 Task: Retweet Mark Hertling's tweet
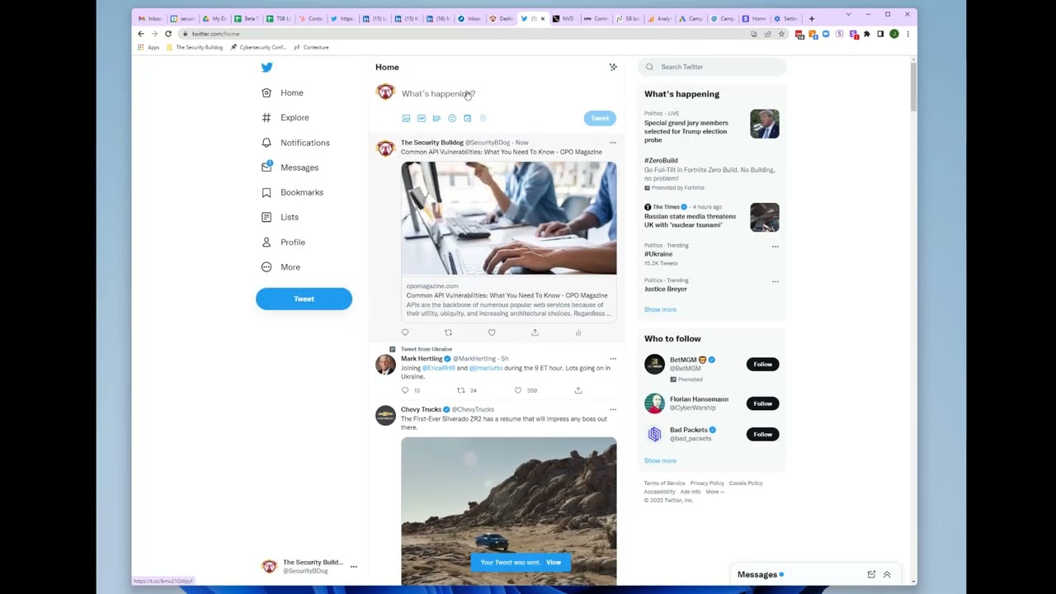point(461,390)
